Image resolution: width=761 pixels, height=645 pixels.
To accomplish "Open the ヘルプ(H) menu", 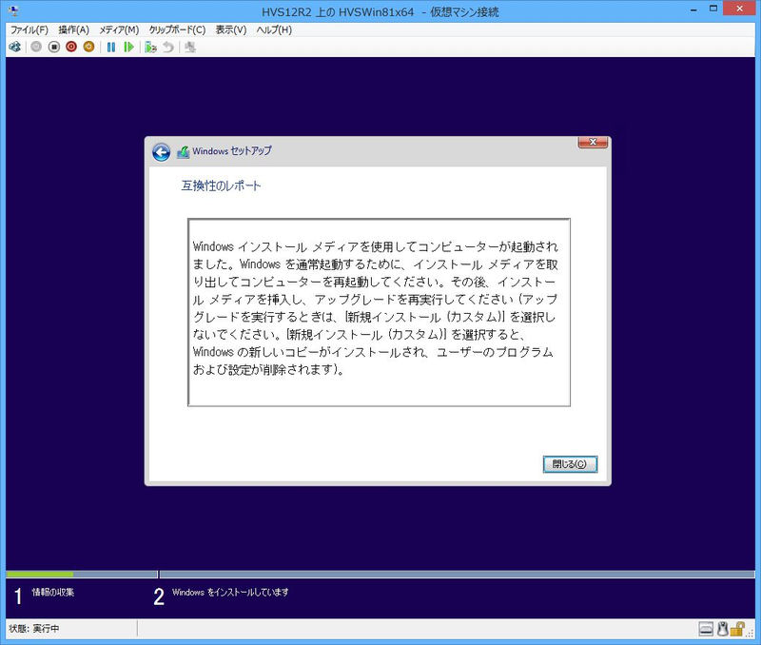I will (274, 29).
